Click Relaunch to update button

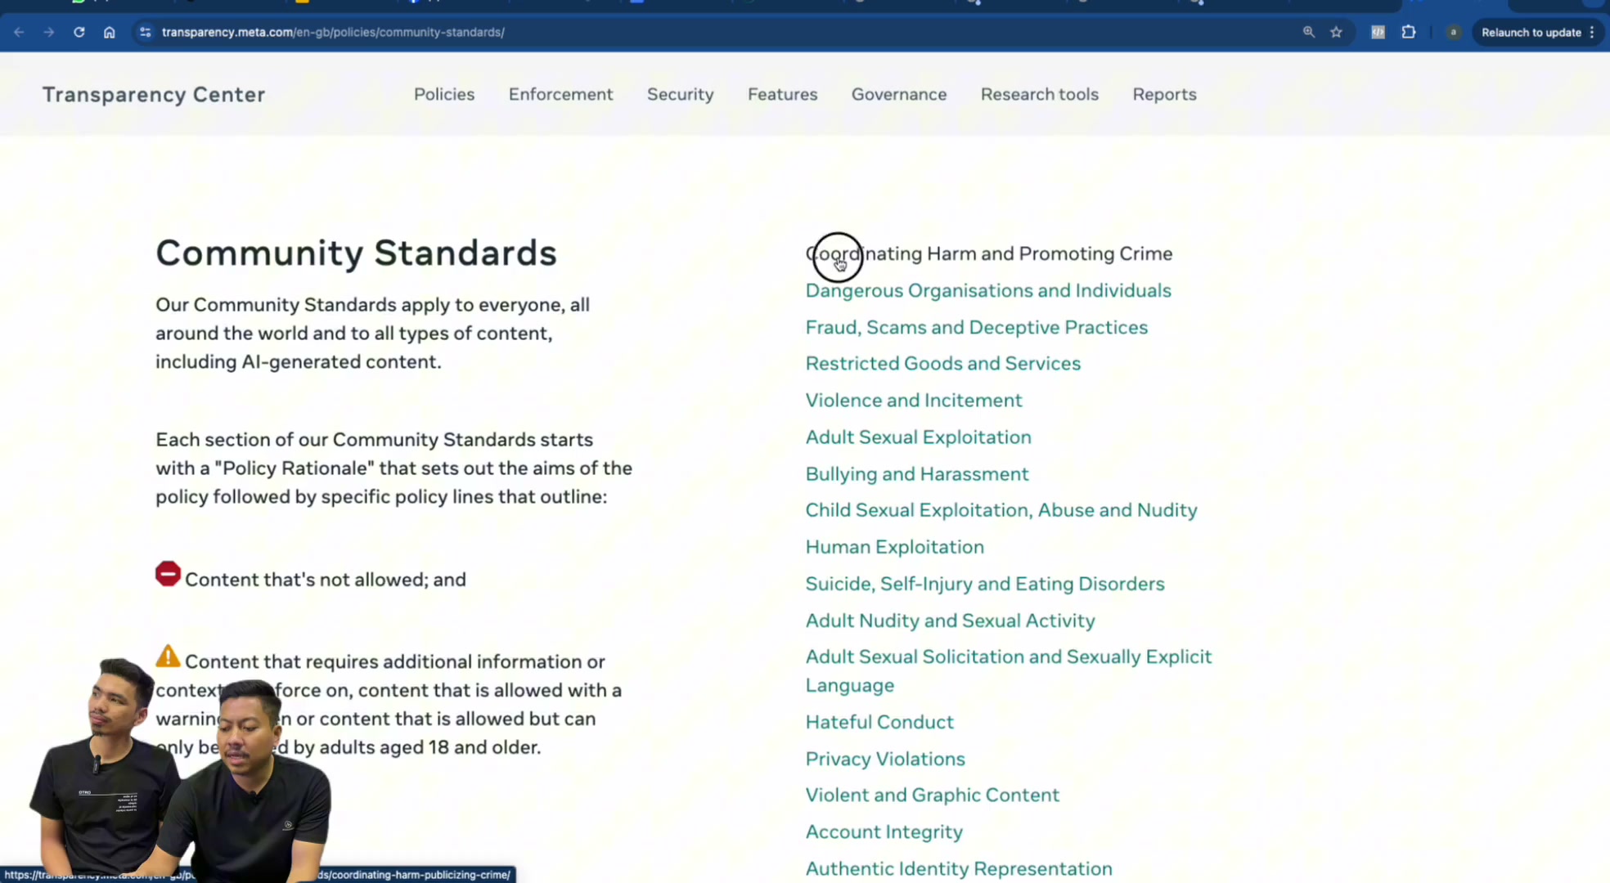click(1538, 32)
